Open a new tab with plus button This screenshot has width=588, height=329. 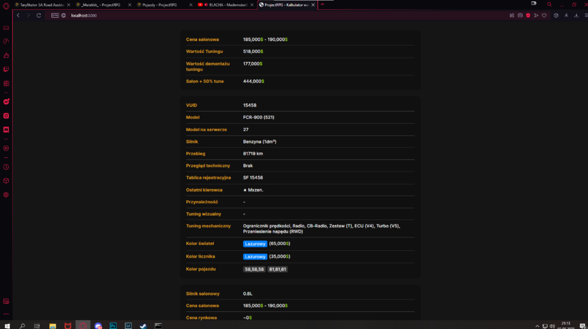tap(322, 5)
